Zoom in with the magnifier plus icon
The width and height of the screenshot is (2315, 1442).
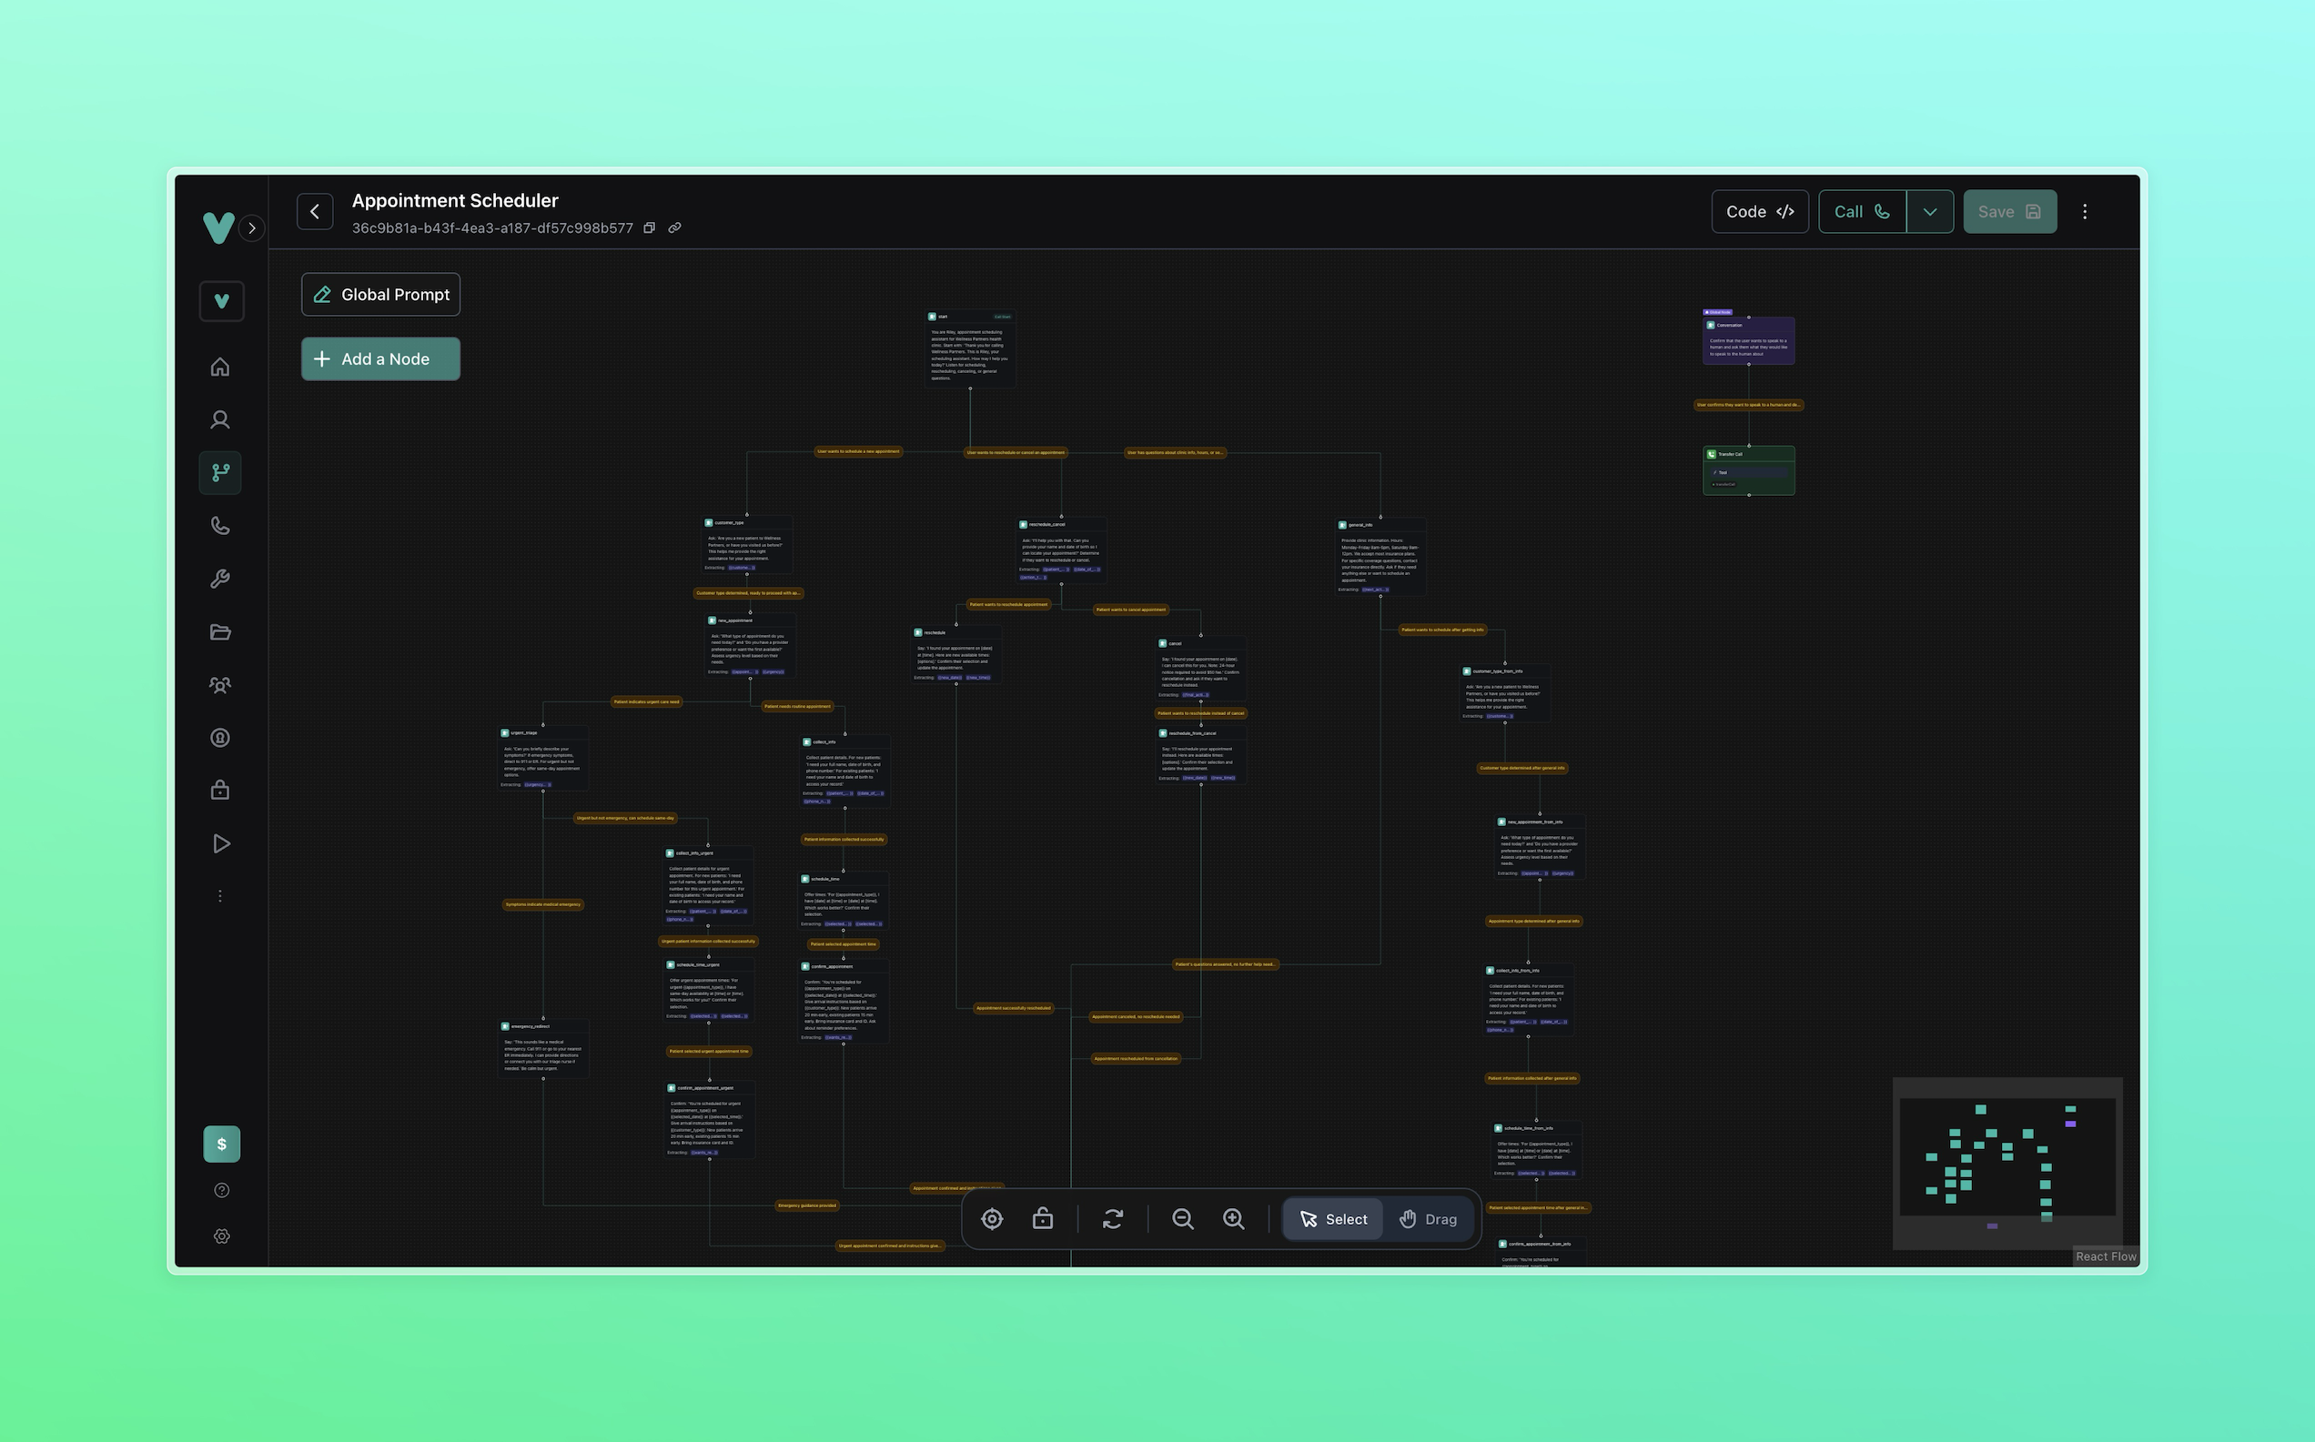[1233, 1219]
